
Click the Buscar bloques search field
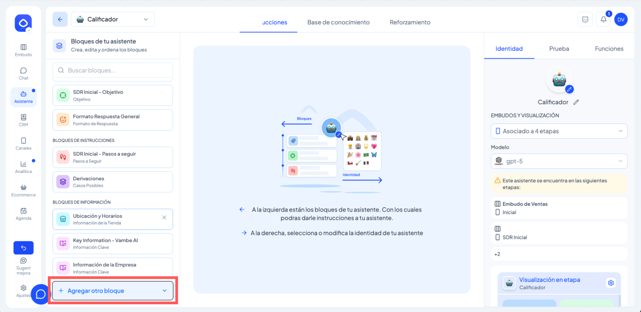pyautogui.click(x=113, y=70)
